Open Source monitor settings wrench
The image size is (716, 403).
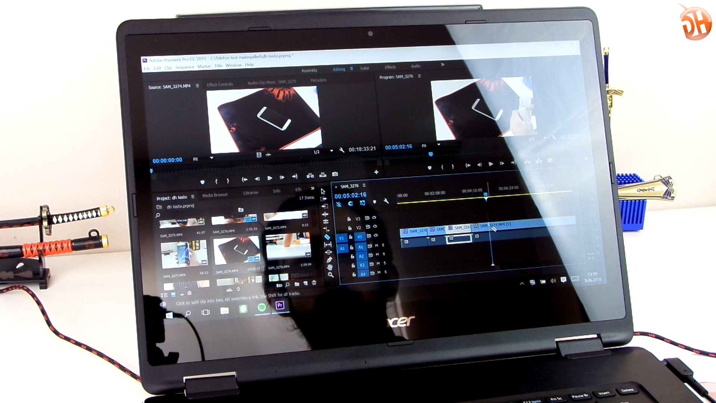pyautogui.click(x=342, y=150)
